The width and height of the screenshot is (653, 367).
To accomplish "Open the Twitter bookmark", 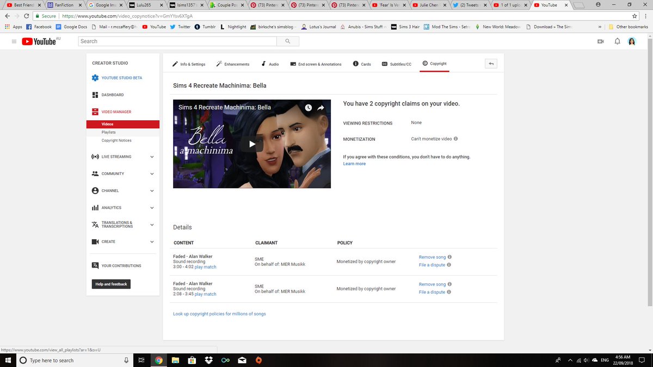I will (180, 27).
